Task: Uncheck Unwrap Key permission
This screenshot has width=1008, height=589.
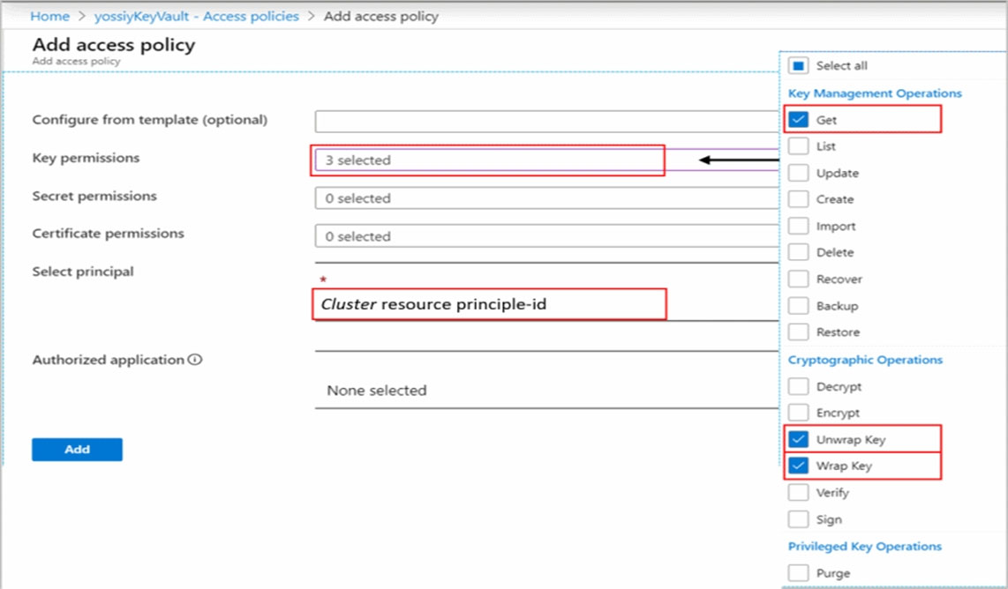Action: pyautogui.click(x=799, y=439)
